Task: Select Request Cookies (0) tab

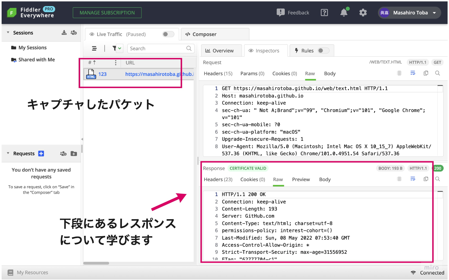Action: click(285, 74)
